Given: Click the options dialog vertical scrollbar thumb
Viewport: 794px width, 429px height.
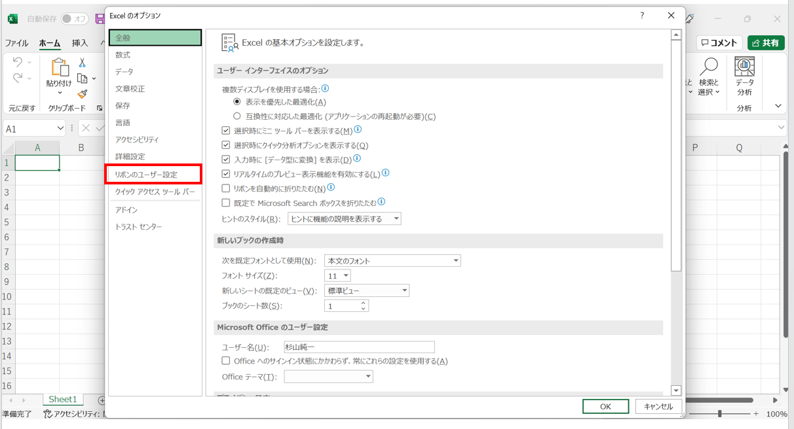Looking at the screenshot, I should (x=676, y=155).
